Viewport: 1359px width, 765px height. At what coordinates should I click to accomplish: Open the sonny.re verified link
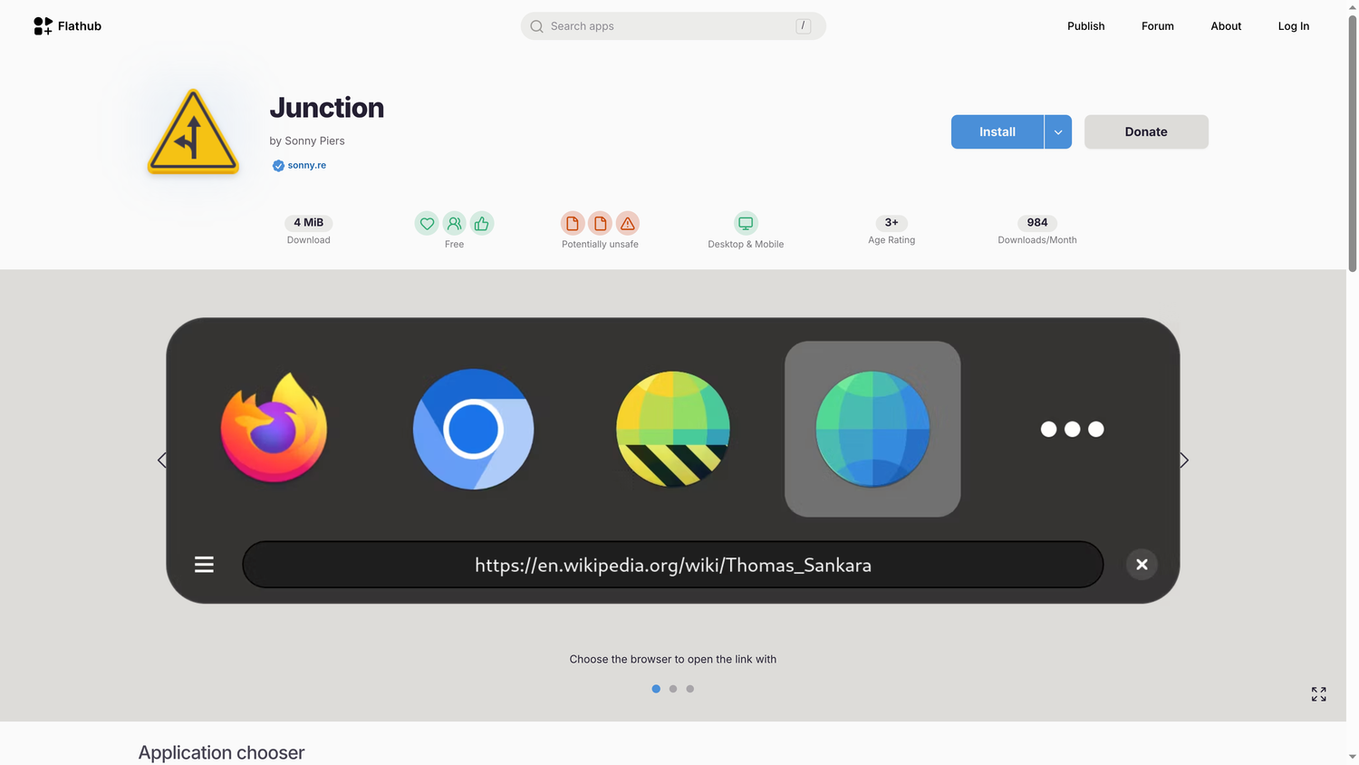307,166
